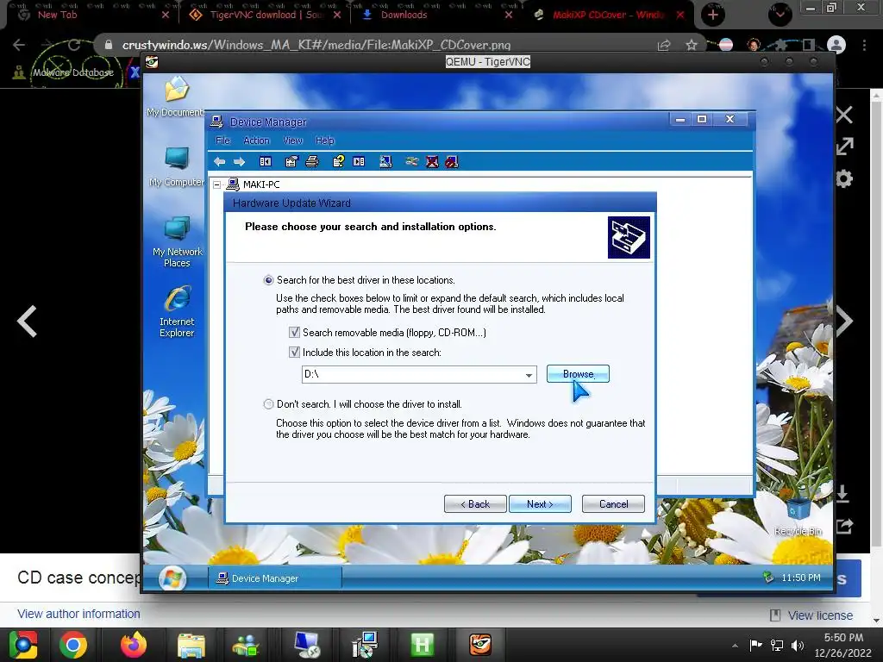This screenshot has height=662, width=883.
Task: Click previous image arrow in viewer
Action: (x=27, y=322)
